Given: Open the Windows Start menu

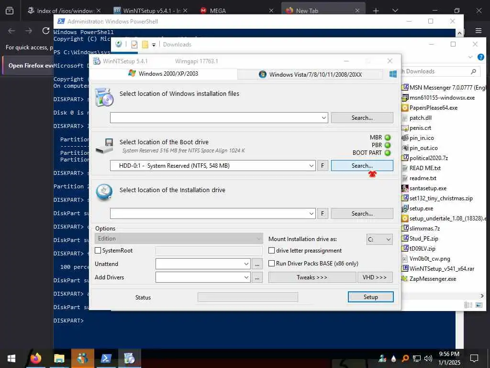Looking at the screenshot, I should [x=11, y=358].
